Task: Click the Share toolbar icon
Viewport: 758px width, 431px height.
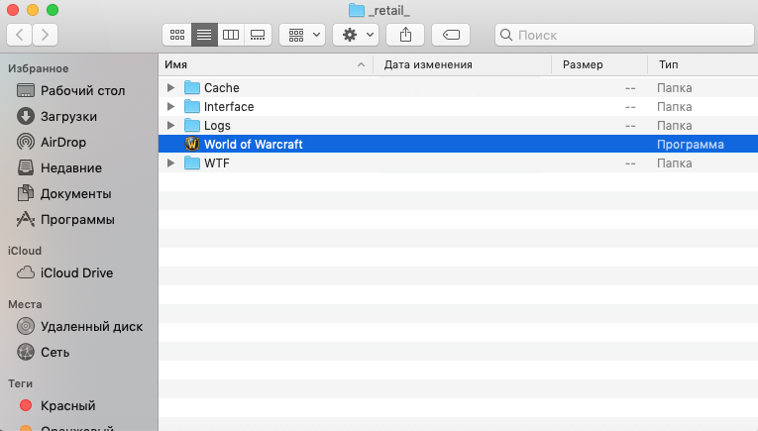Action: [x=405, y=35]
